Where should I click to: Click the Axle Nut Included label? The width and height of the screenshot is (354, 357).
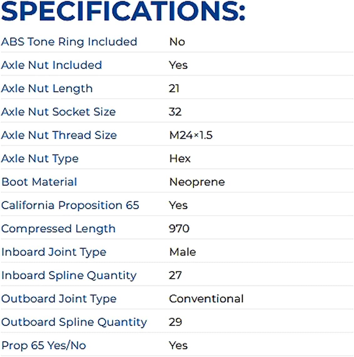(x=52, y=65)
